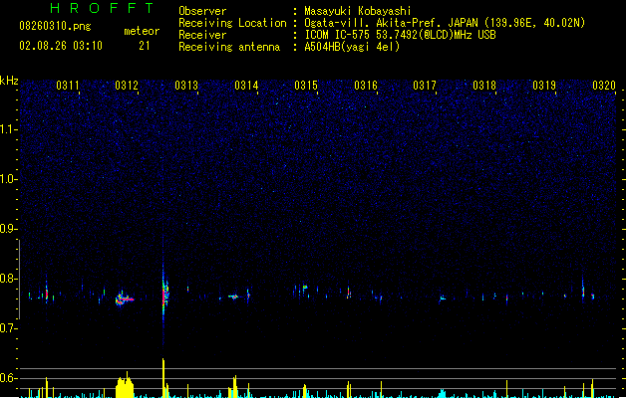Click the meteor label above the count
Screen dimensions: 627x398
tap(142, 31)
